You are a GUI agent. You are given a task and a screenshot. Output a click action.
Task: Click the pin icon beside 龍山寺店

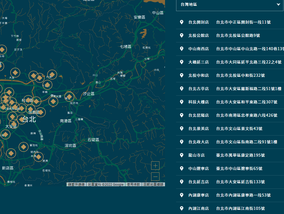pyautogui.click(x=182, y=155)
